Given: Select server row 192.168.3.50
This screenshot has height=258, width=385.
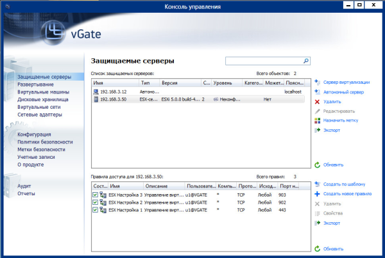Looking at the screenshot, I should click(x=198, y=99).
